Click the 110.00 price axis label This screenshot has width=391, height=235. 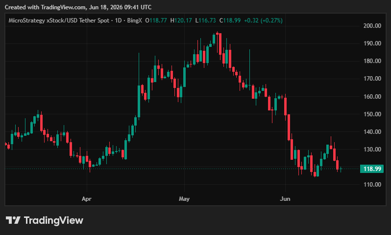click(372, 185)
